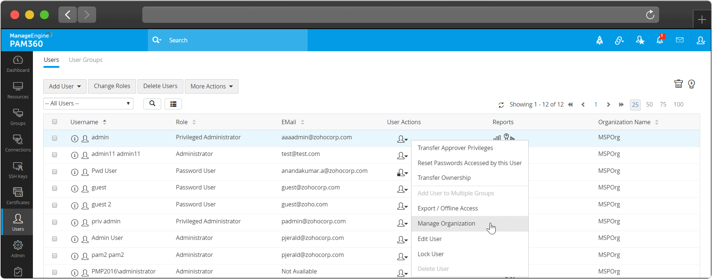Click the trash can icon
The height and width of the screenshot is (279, 712).
678,84
